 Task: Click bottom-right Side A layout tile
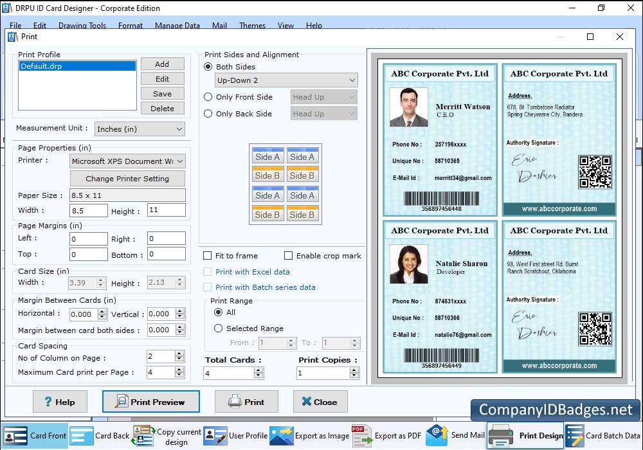[x=302, y=195]
